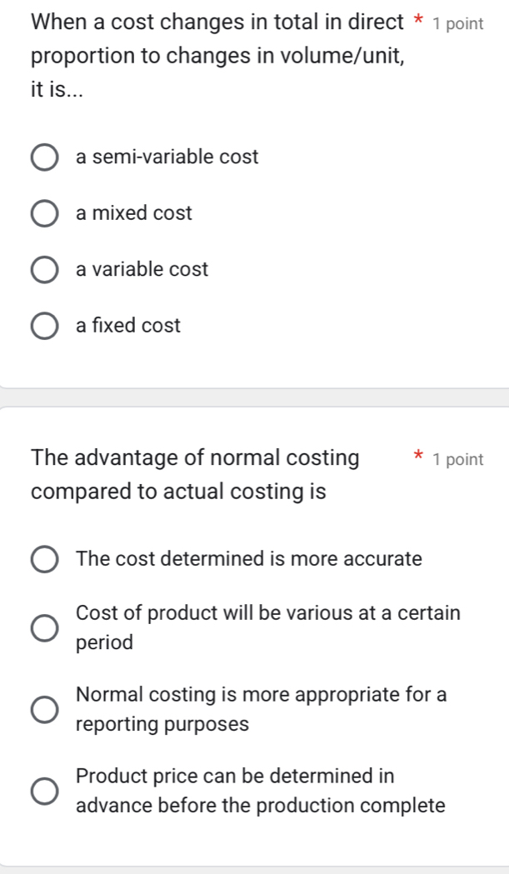
Task: Select the 'a mixed cost' option
Action: click(44, 213)
